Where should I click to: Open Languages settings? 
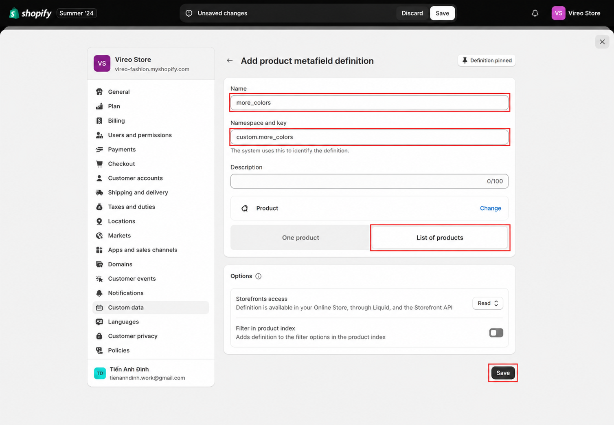151,322
